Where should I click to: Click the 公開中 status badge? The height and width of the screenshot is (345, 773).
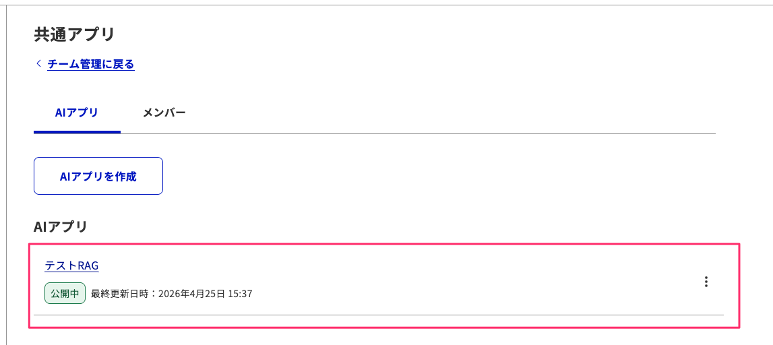pos(65,294)
